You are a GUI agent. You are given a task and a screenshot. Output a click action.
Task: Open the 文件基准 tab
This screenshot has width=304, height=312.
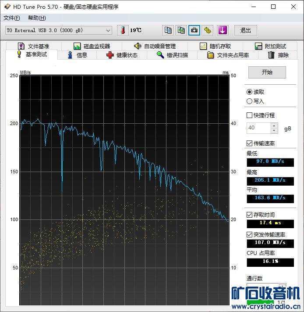click(34, 46)
